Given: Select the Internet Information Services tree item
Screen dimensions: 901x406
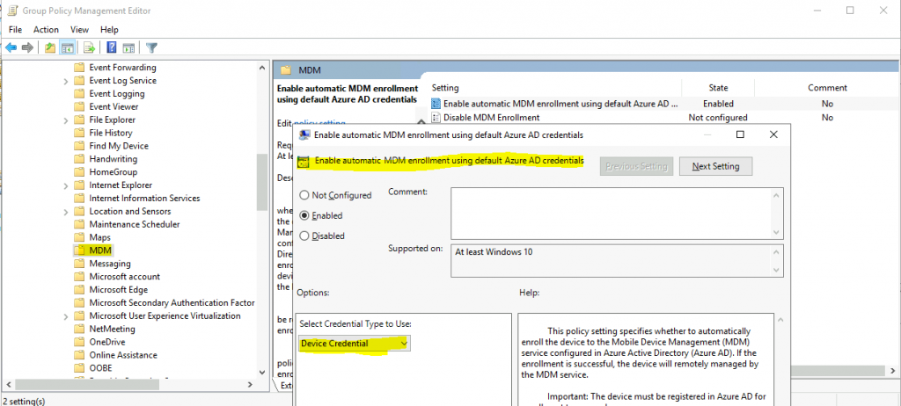Looking at the screenshot, I should click(x=145, y=198).
